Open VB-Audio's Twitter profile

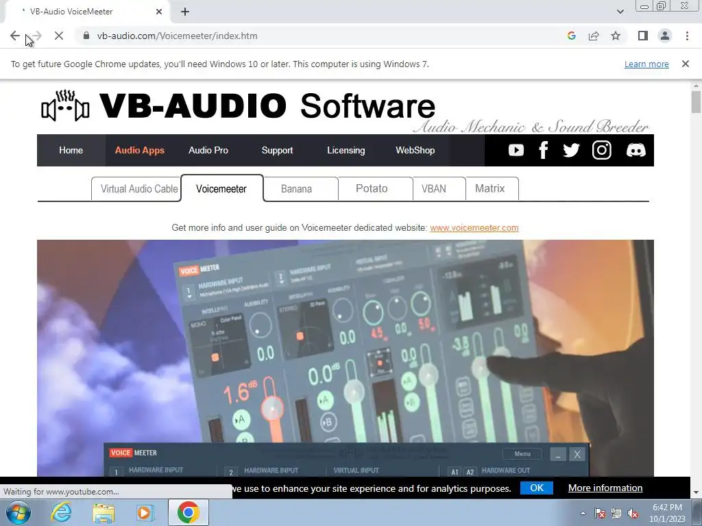(x=571, y=150)
